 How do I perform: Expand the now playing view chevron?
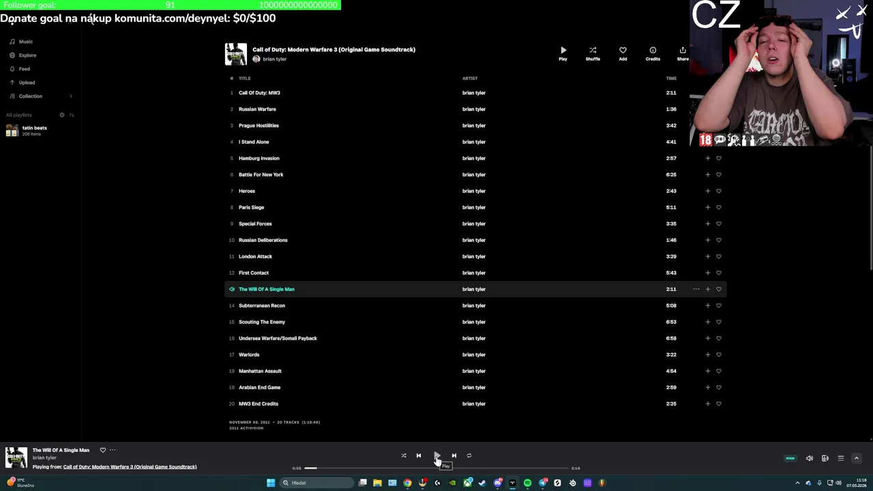(857, 458)
